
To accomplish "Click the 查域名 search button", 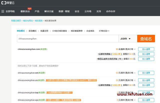I will (x=146, y=39).
